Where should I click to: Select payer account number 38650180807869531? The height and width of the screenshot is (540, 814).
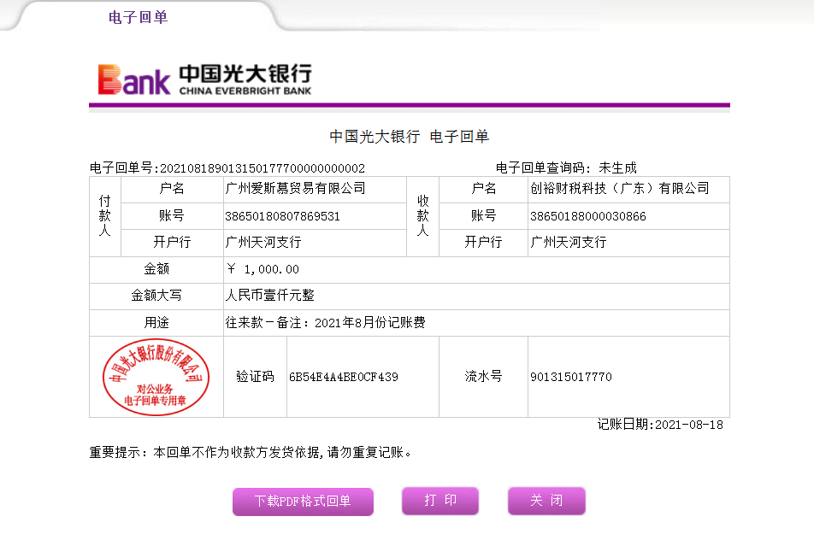coord(282,216)
